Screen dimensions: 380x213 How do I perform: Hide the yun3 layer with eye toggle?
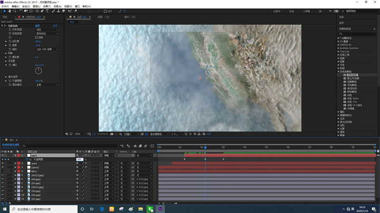(2, 155)
